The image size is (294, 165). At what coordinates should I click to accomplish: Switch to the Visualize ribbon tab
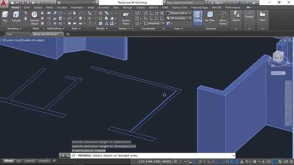coord(62,7)
